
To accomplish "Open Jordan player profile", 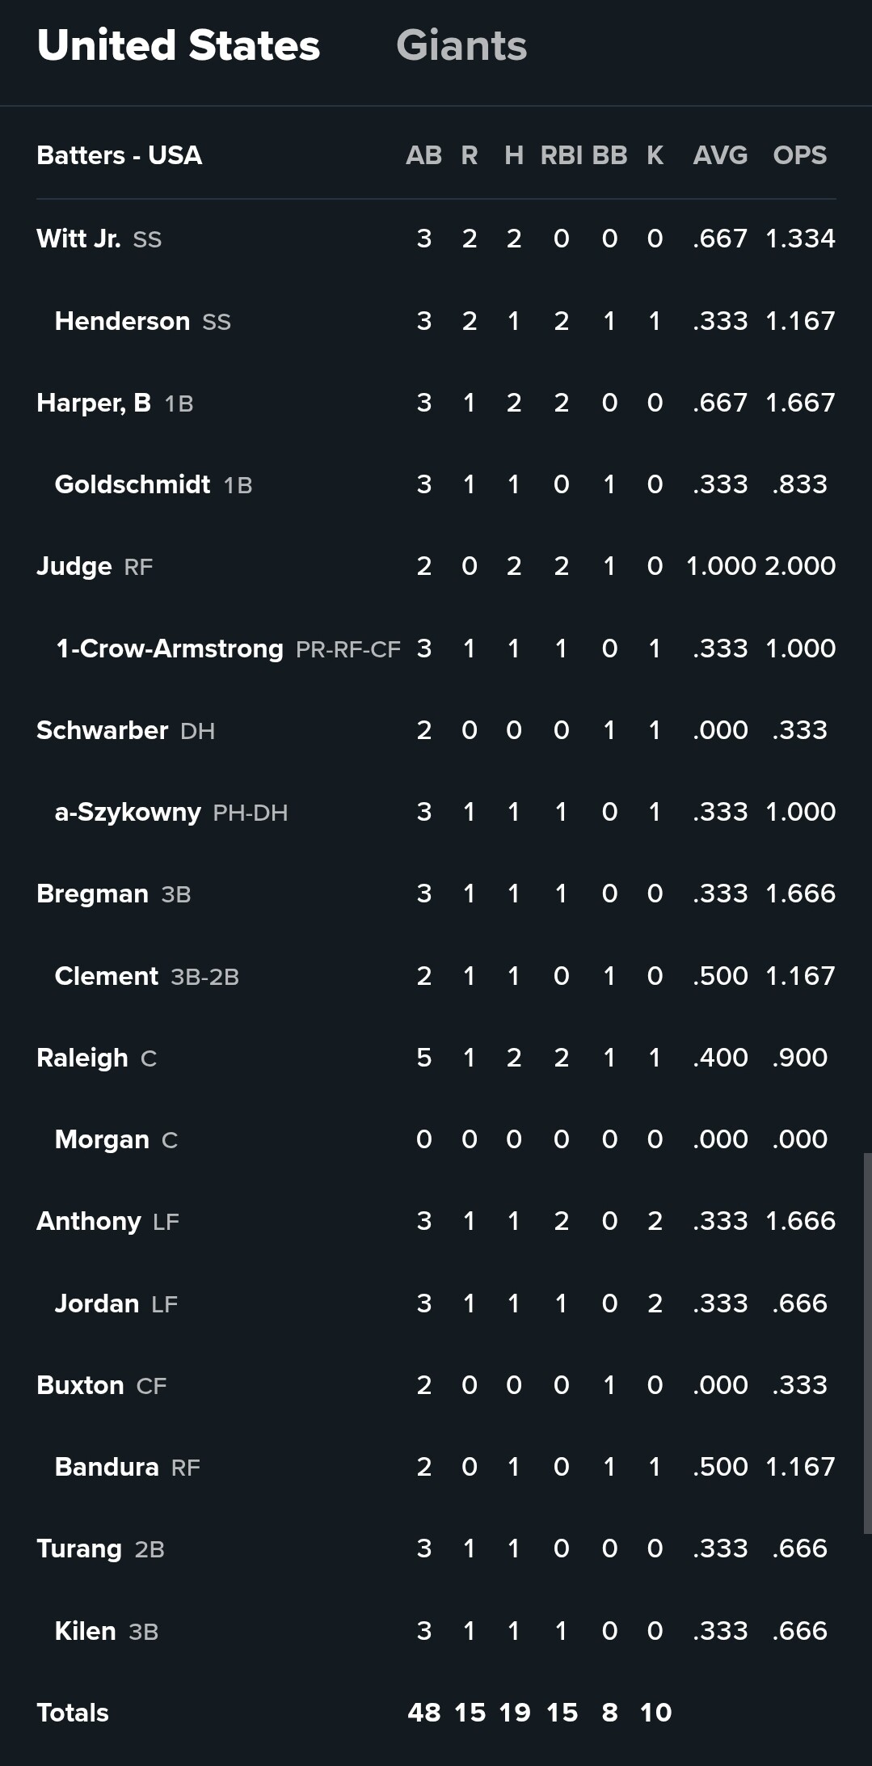I will pyautogui.click(x=97, y=1303).
